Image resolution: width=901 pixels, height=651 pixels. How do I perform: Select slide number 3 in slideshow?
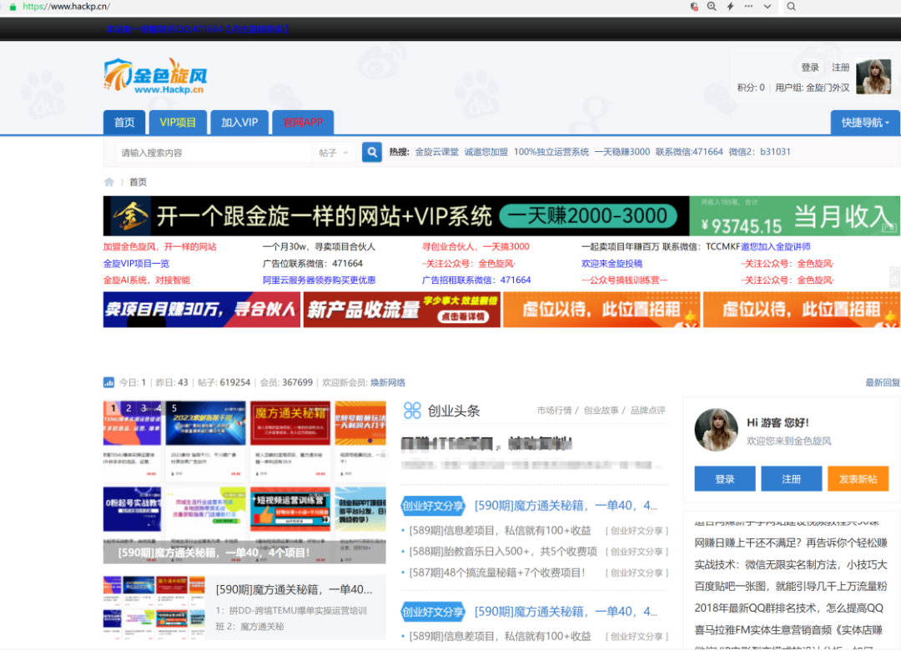143,408
